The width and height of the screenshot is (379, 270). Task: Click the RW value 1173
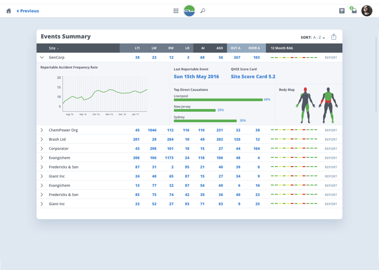pyautogui.click(x=169, y=158)
